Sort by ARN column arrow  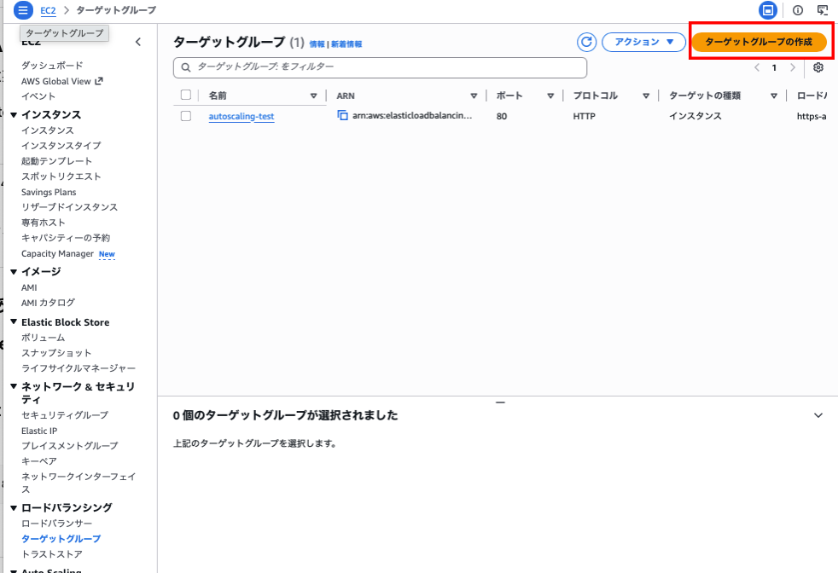474,95
